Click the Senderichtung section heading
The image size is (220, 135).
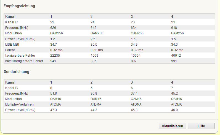17,72
